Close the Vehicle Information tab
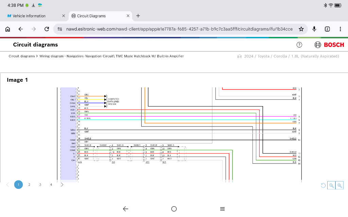348x217 pixels. click(64, 16)
